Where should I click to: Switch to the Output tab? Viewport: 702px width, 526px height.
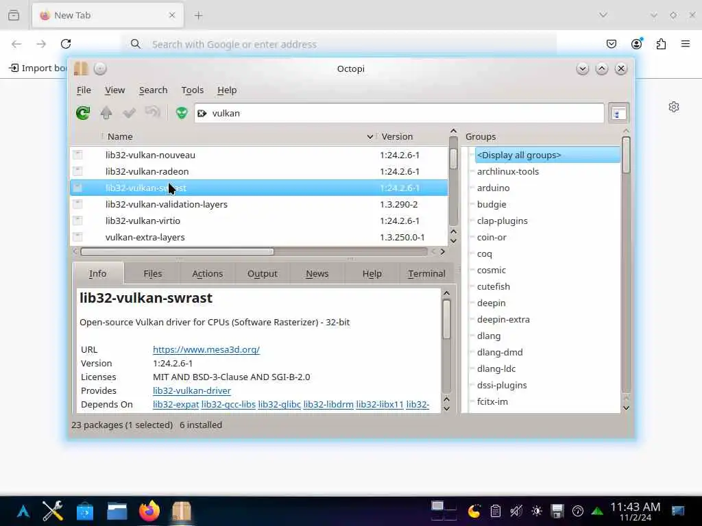(x=263, y=273)
